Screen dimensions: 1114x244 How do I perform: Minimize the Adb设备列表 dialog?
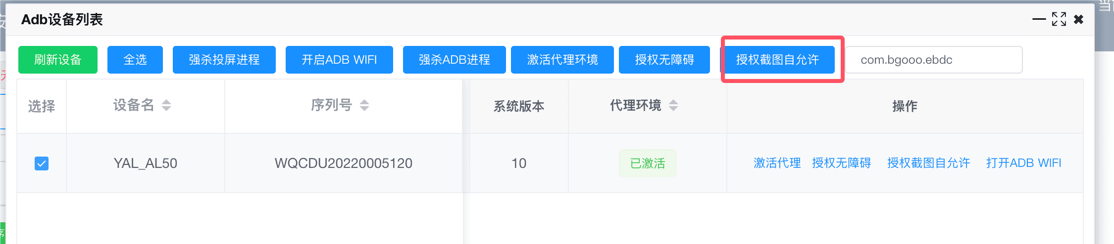click(1039, 19)
